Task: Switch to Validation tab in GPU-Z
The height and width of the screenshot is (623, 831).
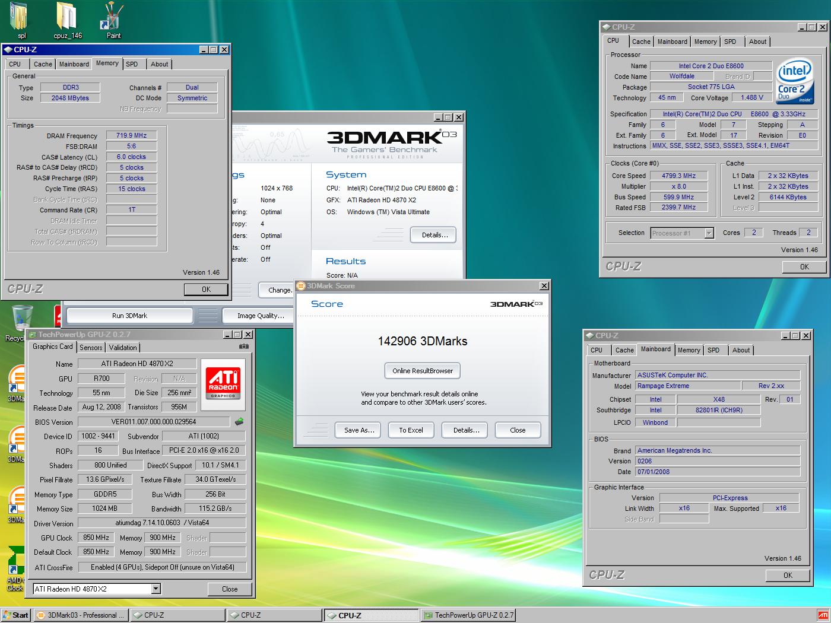Action: 123,348
